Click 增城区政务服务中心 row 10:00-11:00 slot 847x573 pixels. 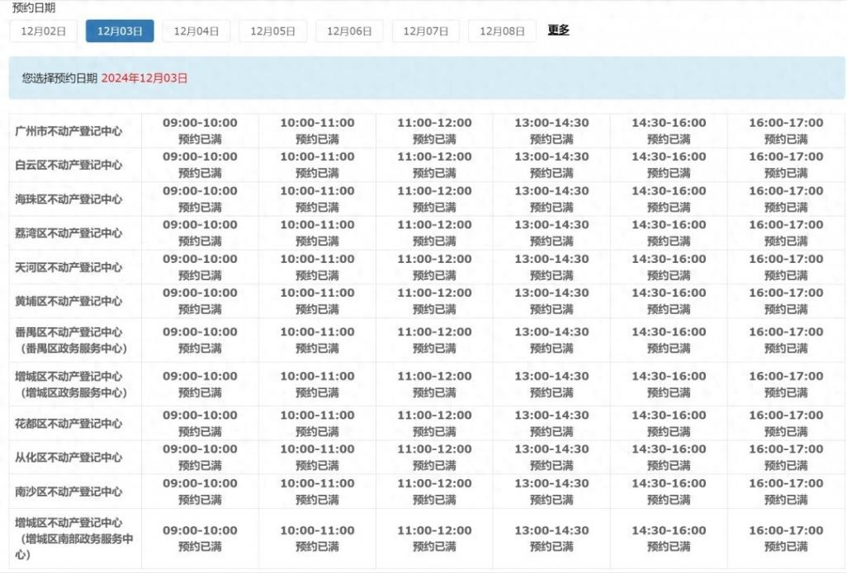pyautogui.click(x=317, y=384)
